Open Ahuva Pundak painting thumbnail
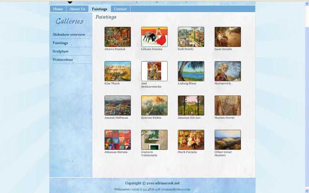This screenshot has width=309, height=193. 118,37
